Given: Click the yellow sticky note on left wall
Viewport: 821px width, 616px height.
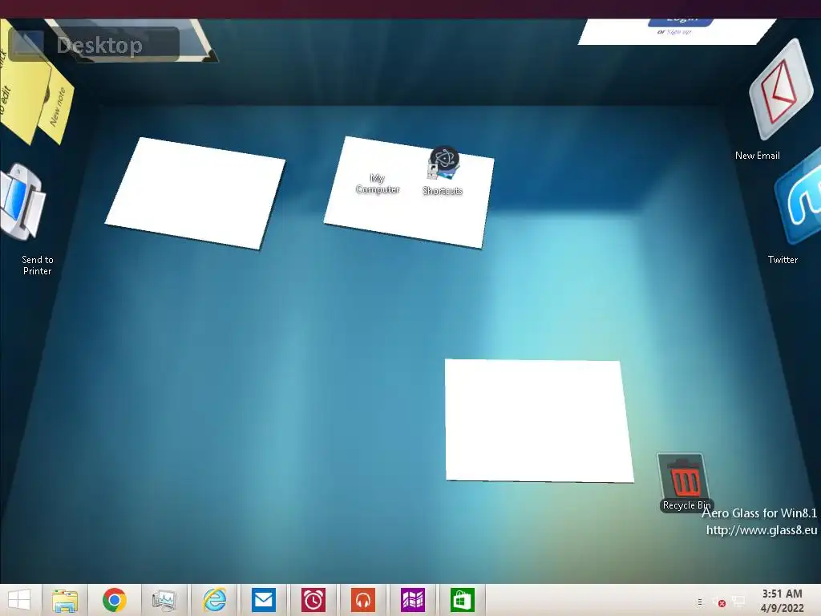Looking at the screenshot, I should (20, 89).
